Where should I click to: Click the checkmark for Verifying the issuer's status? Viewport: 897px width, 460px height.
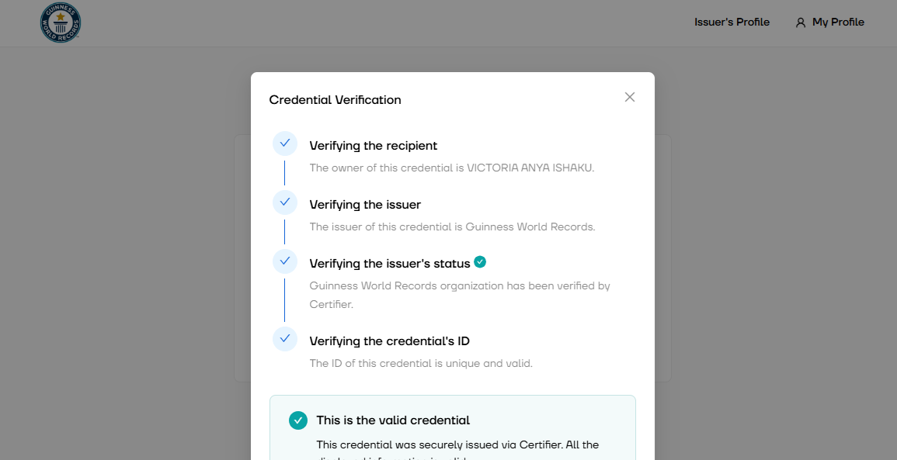tap(285, 261)
